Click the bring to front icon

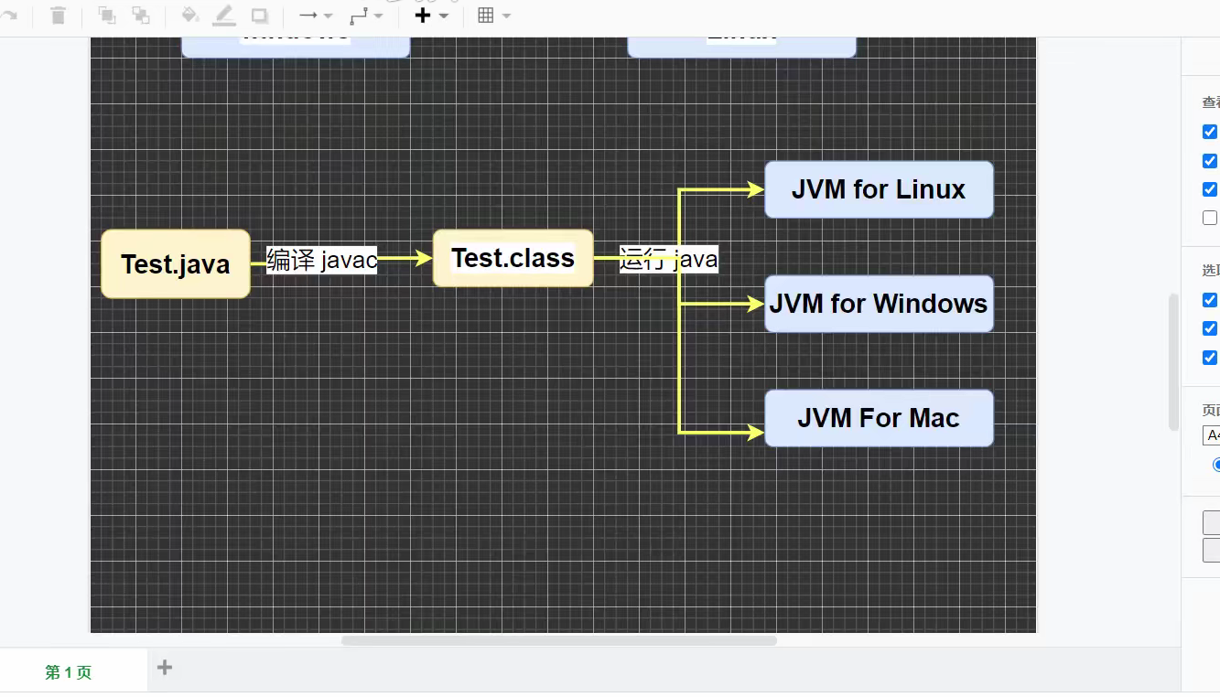pyautogui.click(x=106, y=16)
